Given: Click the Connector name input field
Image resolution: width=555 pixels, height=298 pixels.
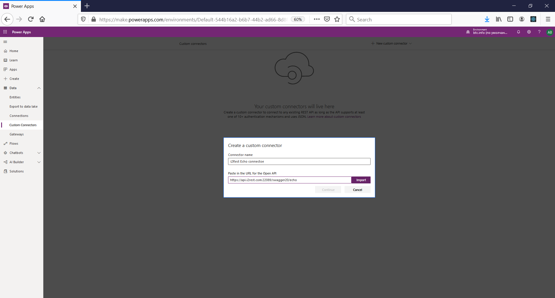Looking at the screenshot, I should [x=299, y=161].
